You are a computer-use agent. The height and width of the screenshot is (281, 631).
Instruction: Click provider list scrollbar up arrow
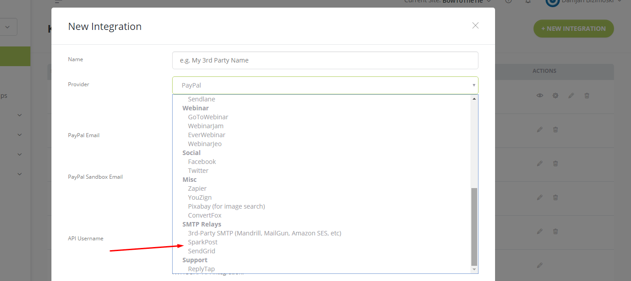474,98
